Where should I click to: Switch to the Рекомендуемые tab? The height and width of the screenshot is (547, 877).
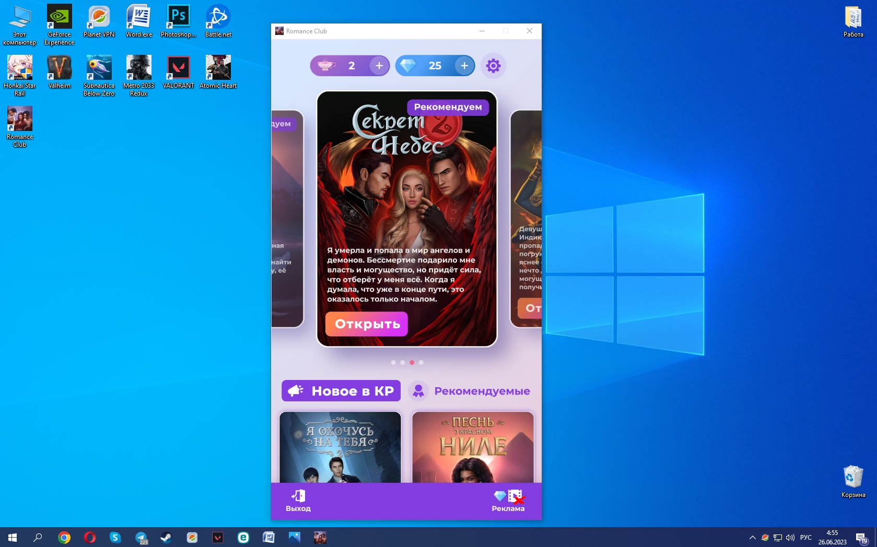(470, 391)
